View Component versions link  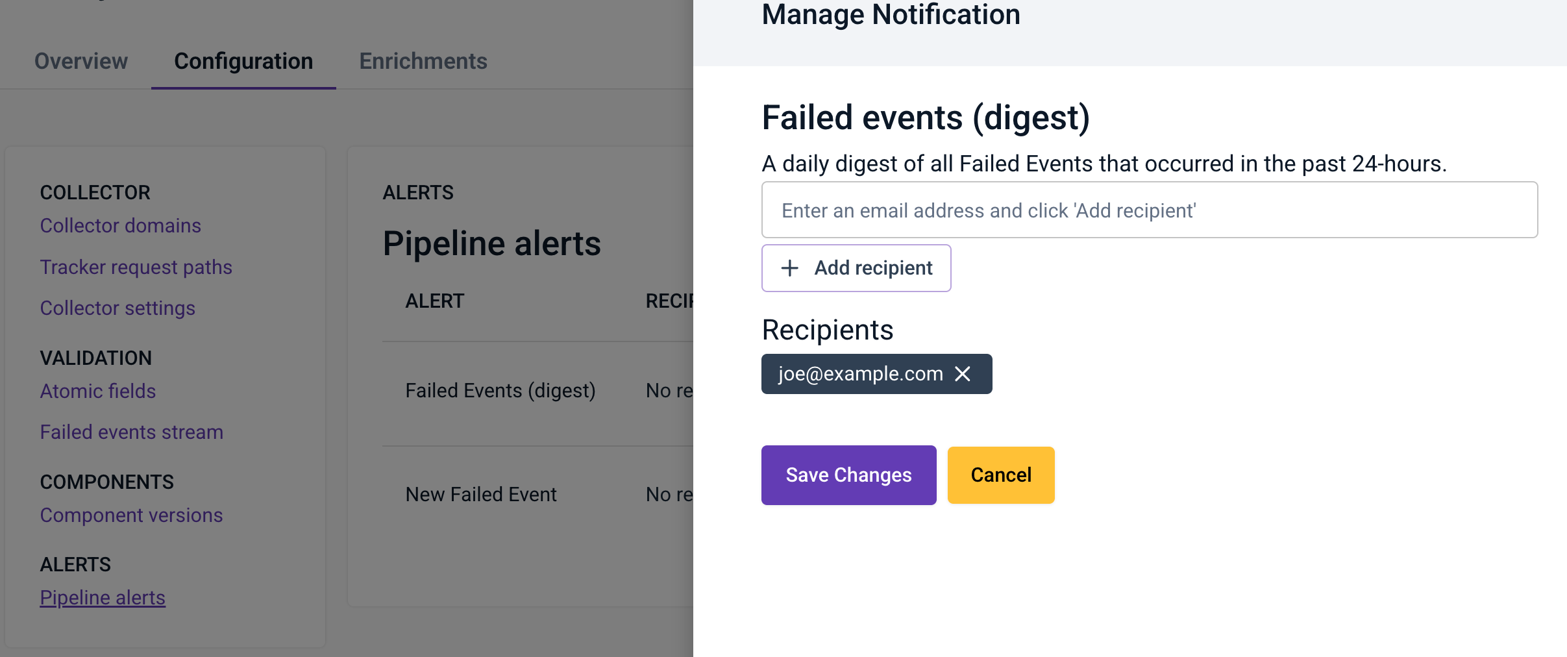(x=132, y=515)
